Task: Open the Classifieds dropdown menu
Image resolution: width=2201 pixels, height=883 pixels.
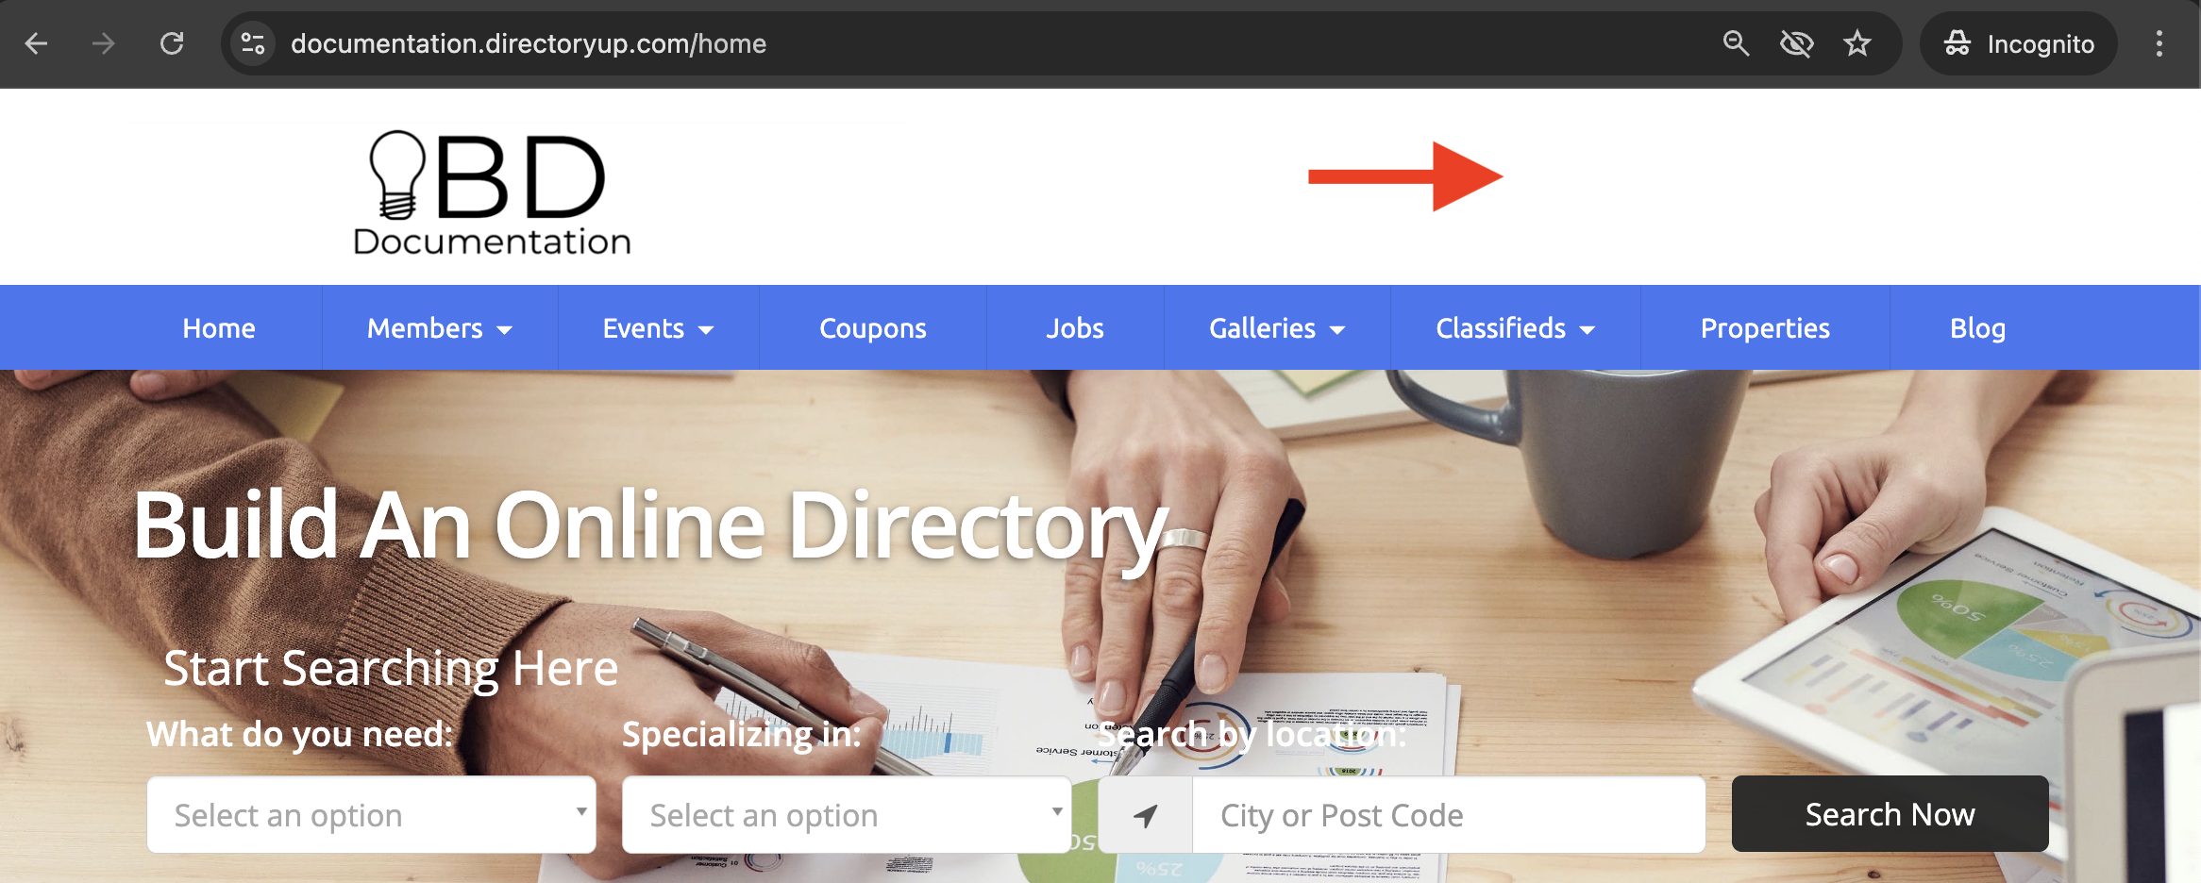Action: 1516,328
